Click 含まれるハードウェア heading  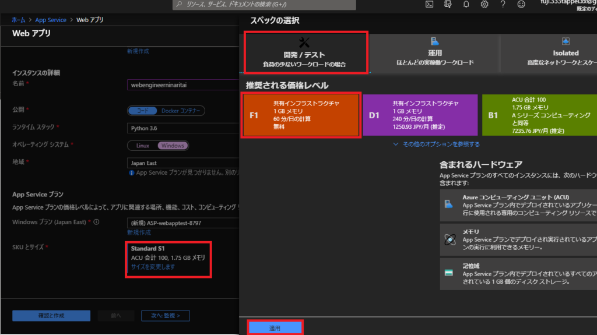[x=480, y=164]
